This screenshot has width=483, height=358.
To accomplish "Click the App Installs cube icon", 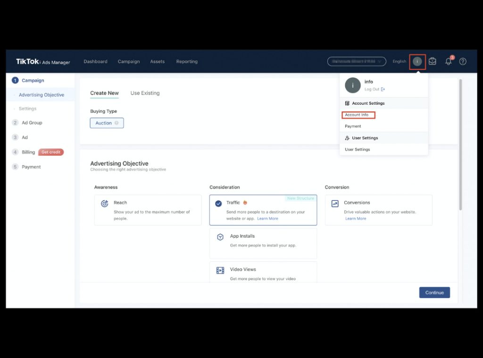I will point(220,237).
